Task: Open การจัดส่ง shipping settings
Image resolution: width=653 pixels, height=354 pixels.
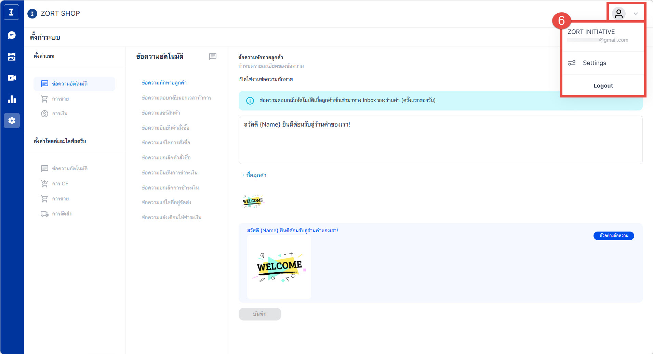Action: 62,214
